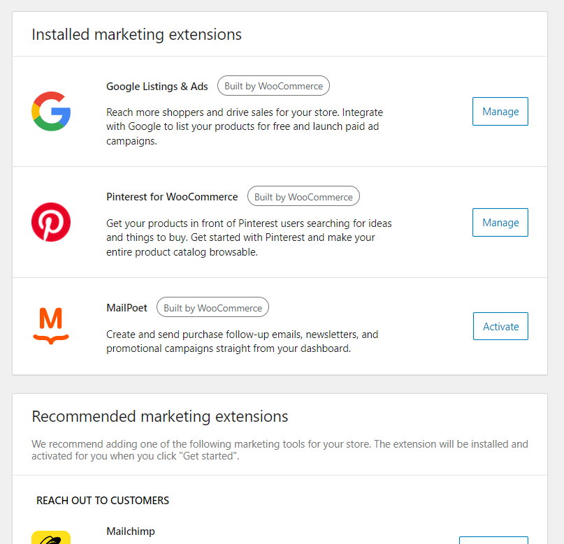Click the Google Listings description text

[245, 126]
